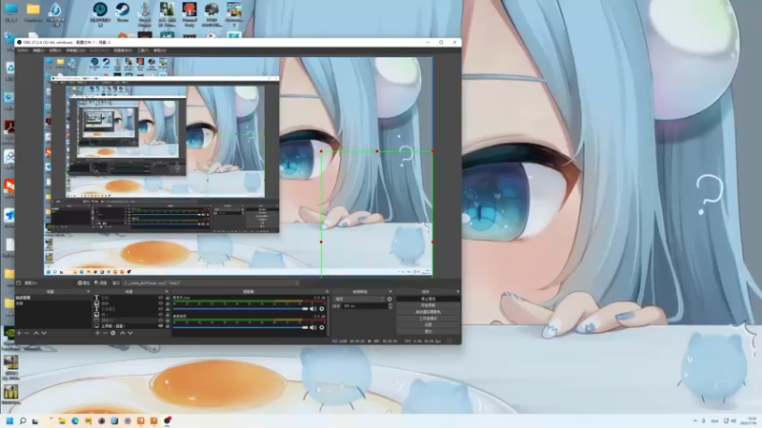Mute the first audio mixer channel speaker
This screenshot has height=428, width=762.
(x=313, y=308)
